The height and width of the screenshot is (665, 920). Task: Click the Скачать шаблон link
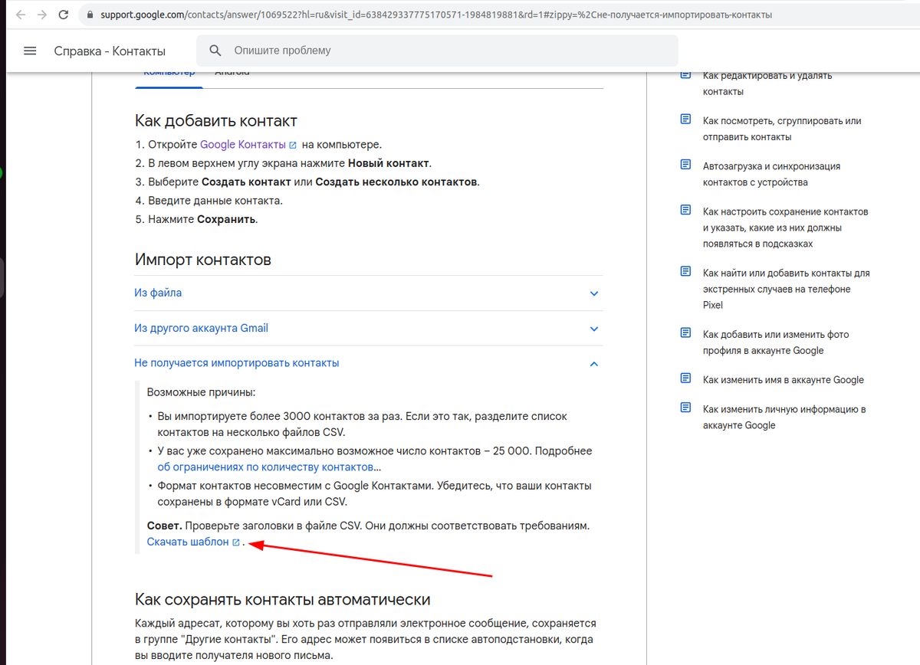188,542
